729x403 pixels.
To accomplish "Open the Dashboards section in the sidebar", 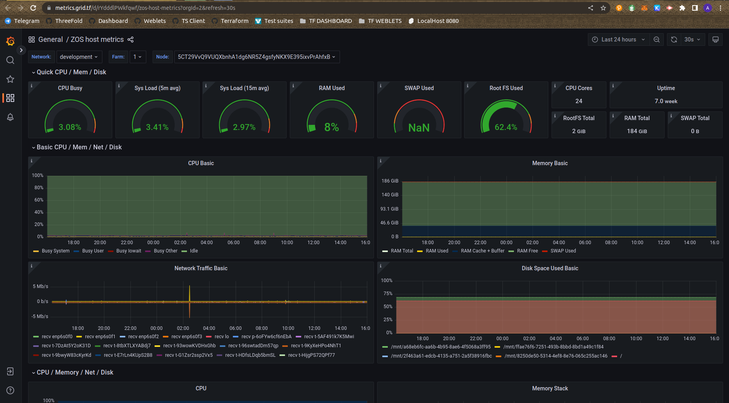I will [x=10, y=98].
